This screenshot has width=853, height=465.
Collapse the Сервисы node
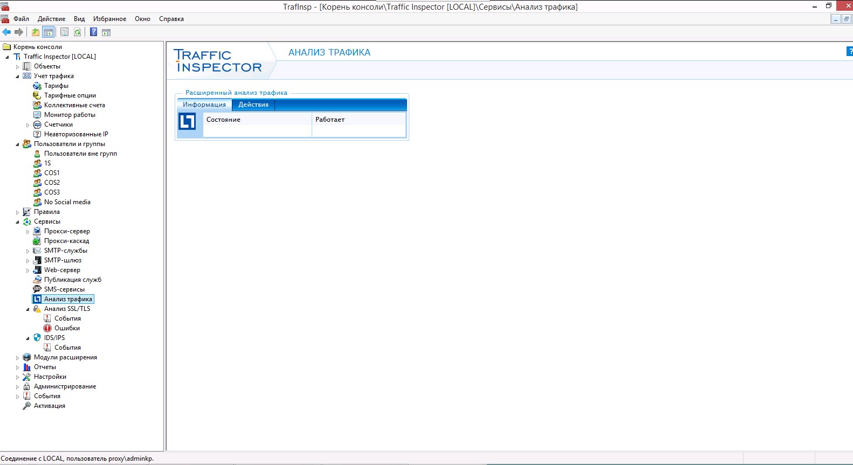[17, 222]
